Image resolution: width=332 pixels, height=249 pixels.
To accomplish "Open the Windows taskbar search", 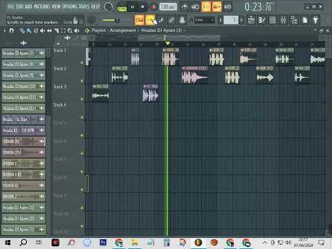I will (x=24, y=243).
